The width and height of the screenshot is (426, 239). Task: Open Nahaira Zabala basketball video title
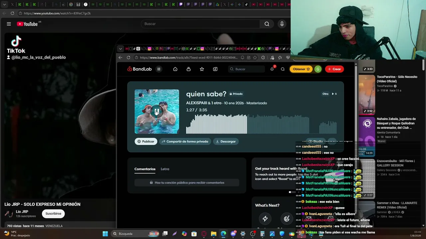[x=396, y=123]
